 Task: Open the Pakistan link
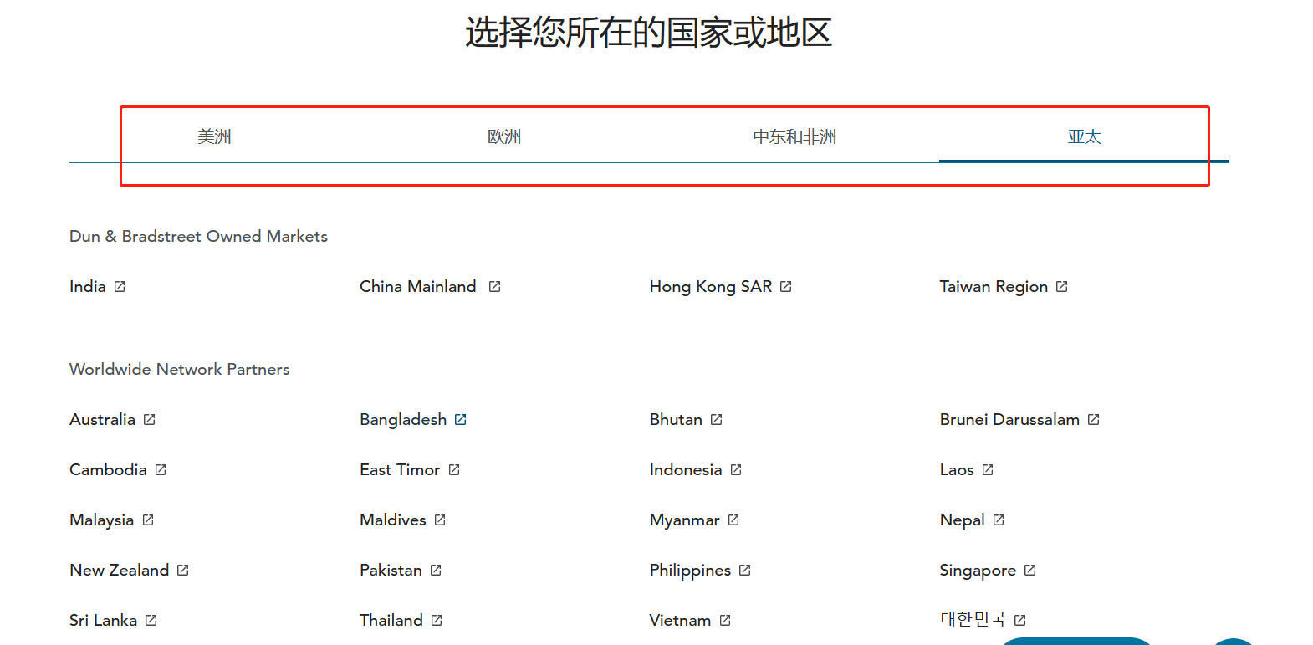click(x=391, y=570)
